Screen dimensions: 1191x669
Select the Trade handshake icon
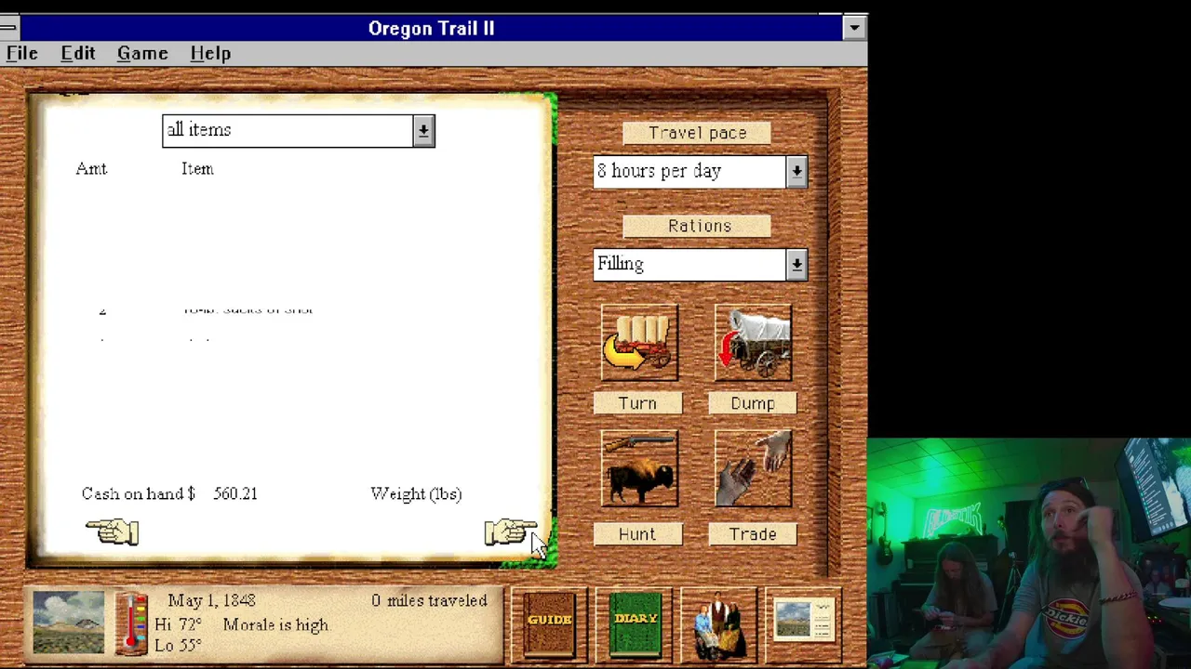click(753, 468)
